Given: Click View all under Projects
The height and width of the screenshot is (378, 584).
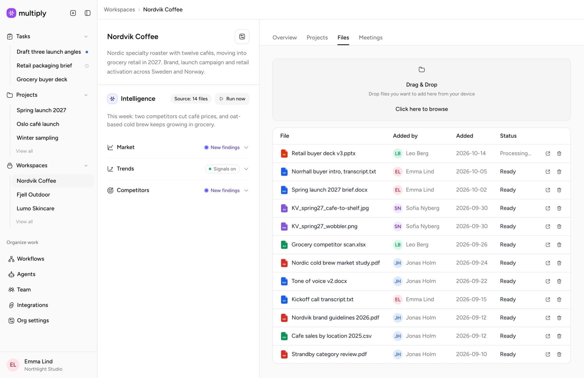Looking at the screenshot, I should 24,151.
